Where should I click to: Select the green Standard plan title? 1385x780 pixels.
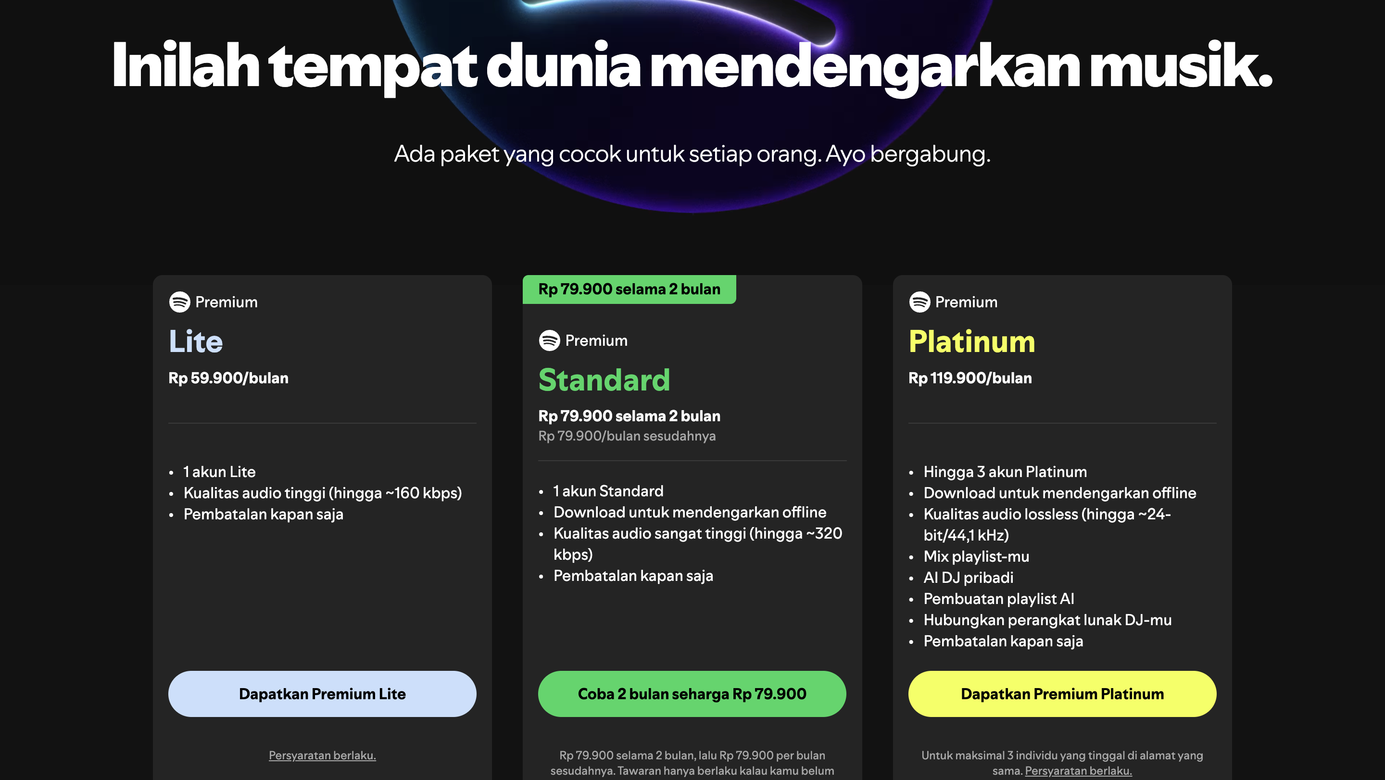(x=604, y=379)
